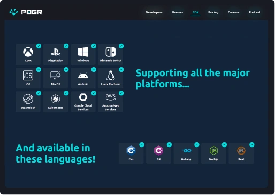
Task: Open the Podcast nav link
Action: 255,12
